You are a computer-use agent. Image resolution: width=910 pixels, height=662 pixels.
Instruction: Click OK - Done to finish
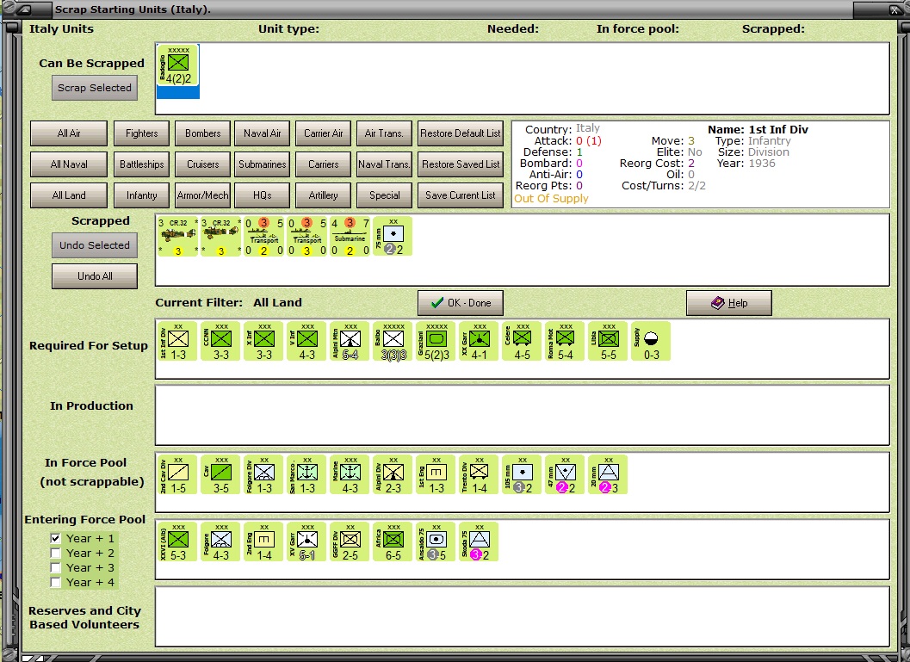click(x=461, y=303)
